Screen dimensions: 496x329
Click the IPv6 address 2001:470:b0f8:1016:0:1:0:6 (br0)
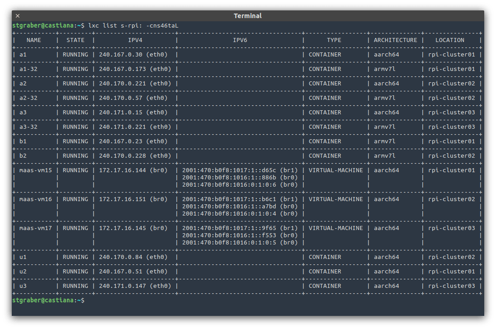[x=240, y=184]
